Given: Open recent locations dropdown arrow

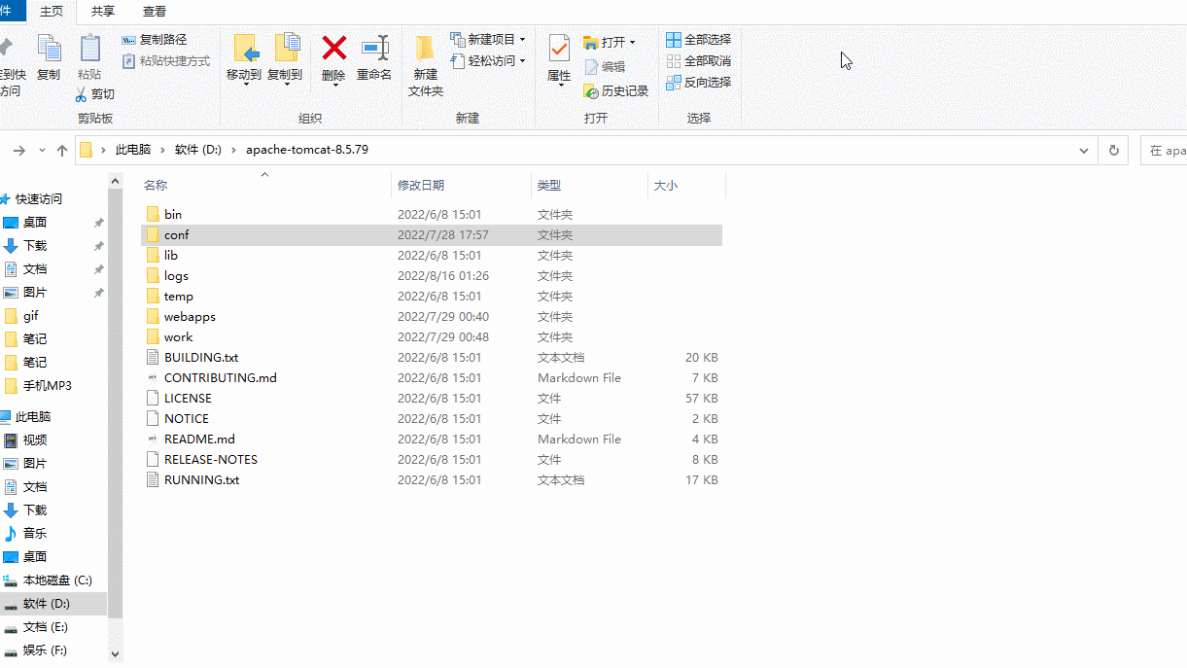Looking at the screenshot, I should tap(41, 151).
